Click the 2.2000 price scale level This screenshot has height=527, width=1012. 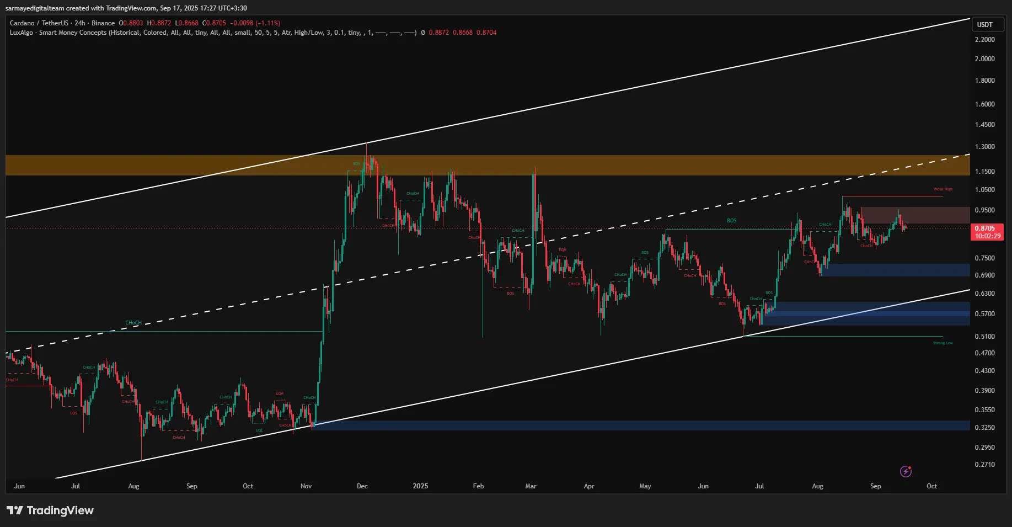coord(984,40)
